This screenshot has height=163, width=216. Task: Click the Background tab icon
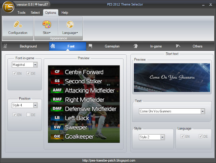(x=6, y=46)
